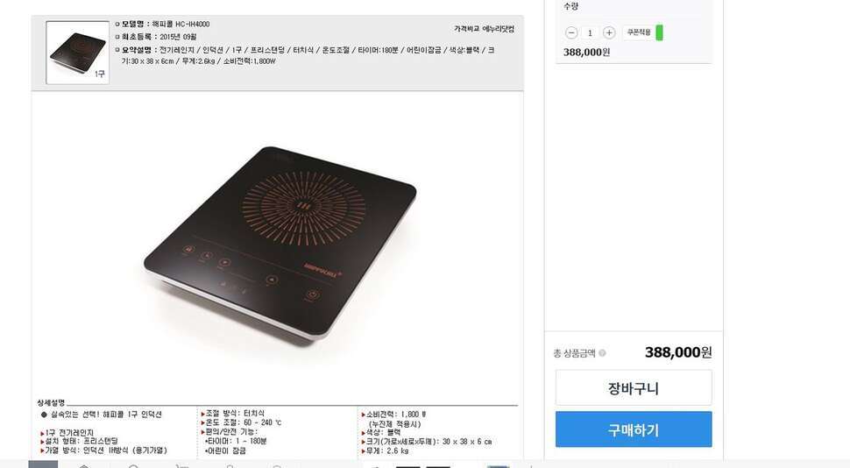Open the shopping cart icon in bottom bar
Viewport: 850px width, 468px height.
pos(182,466)
